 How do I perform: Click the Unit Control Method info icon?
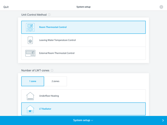click(x=49, y=15)
